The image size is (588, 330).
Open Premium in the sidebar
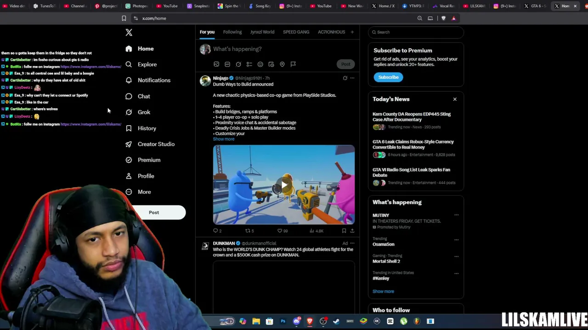click(x=143, y=160)
